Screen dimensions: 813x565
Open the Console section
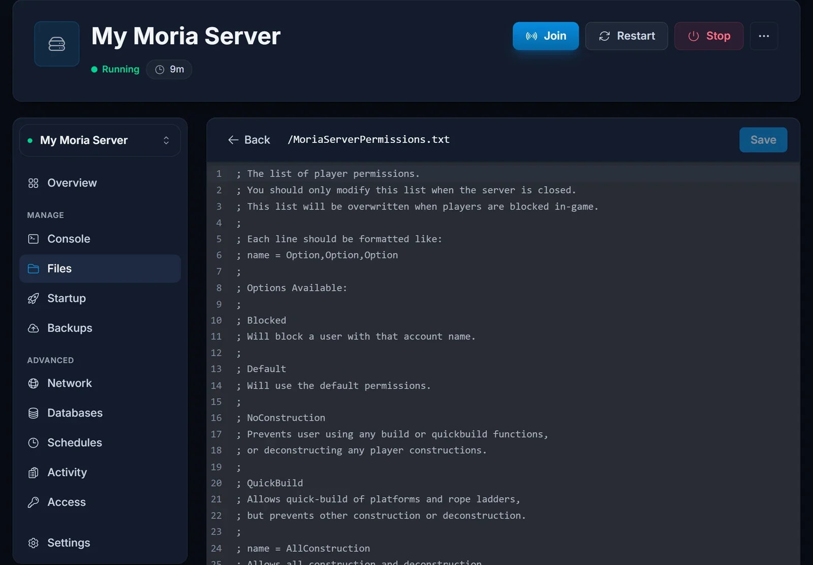[100, 239]
